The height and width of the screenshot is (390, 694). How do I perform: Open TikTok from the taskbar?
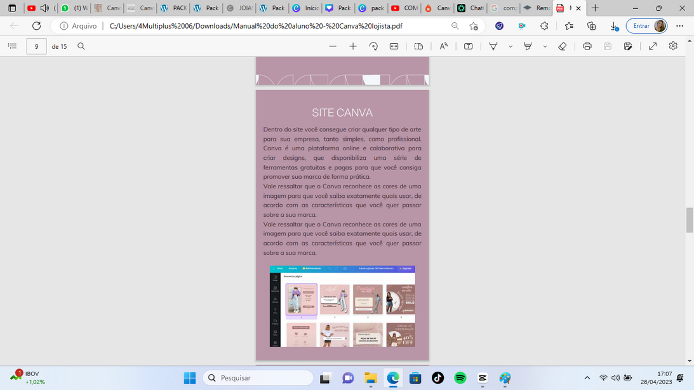click(437, 378)
